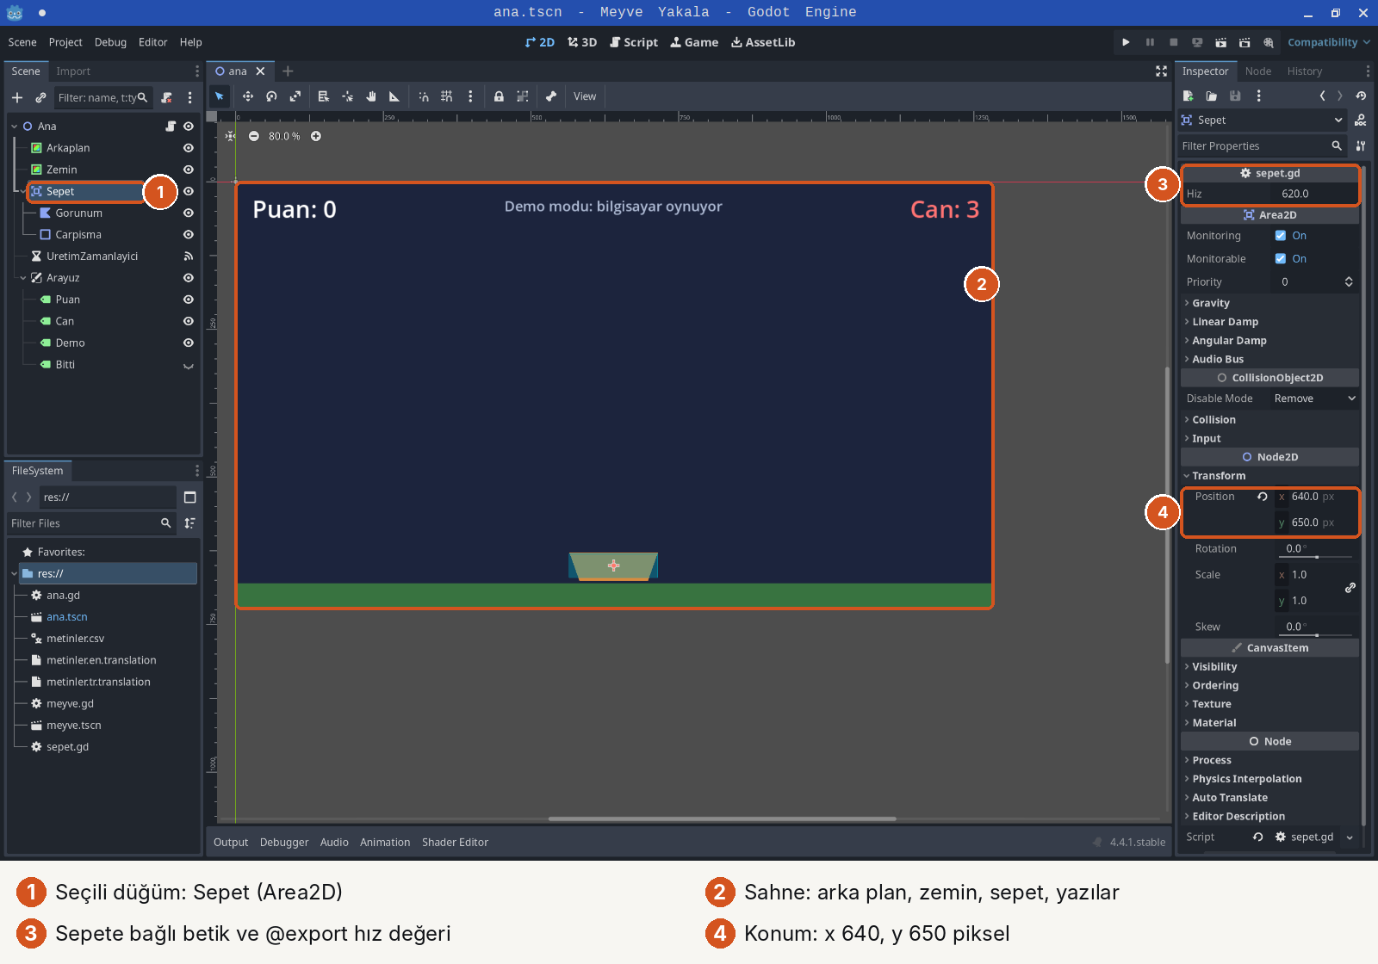
Task: Toggle visibility of Arkaplan node
Action: pos(188,148)
